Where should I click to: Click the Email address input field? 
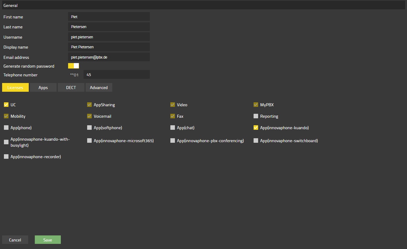109,57
